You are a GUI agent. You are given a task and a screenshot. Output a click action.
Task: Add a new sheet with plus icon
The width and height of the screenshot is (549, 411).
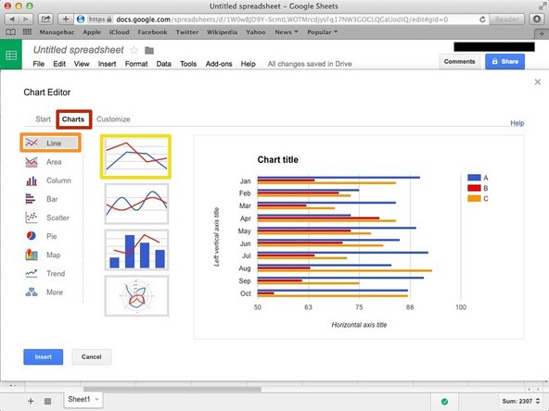click(31, 401)
